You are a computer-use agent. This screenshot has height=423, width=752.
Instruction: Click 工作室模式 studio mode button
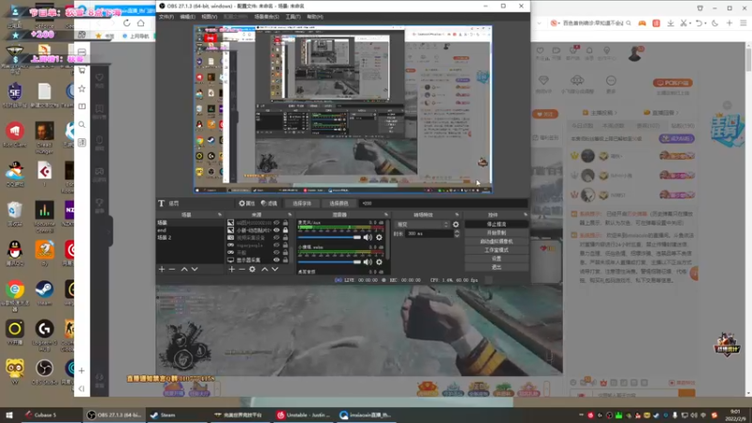pos(496,250)
